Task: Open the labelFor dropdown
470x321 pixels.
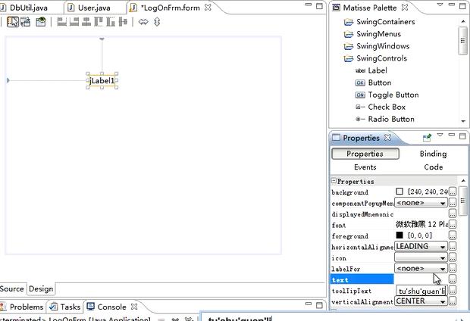Action: point(421,268)
